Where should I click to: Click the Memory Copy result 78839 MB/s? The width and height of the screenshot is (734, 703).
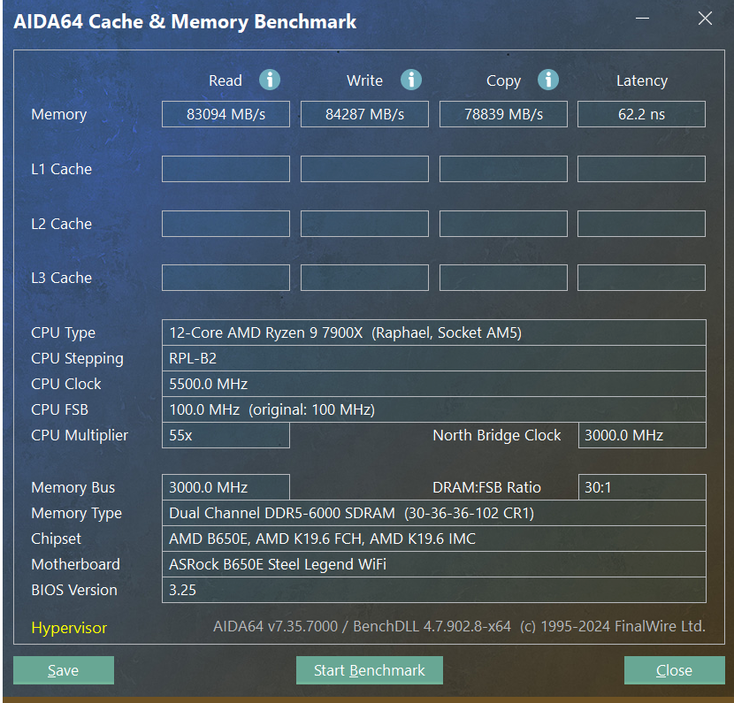[x=503, y=114]
